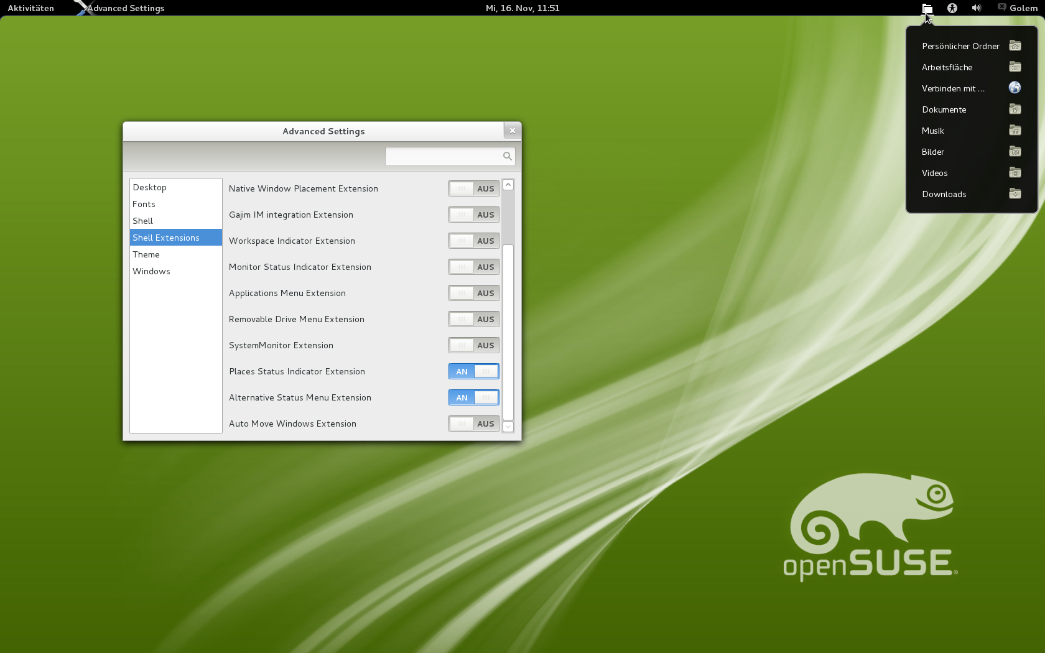Click the Musik folder icon in Places menu
This screenshot has height=653, width=1045.
[x=1015, y=131]
